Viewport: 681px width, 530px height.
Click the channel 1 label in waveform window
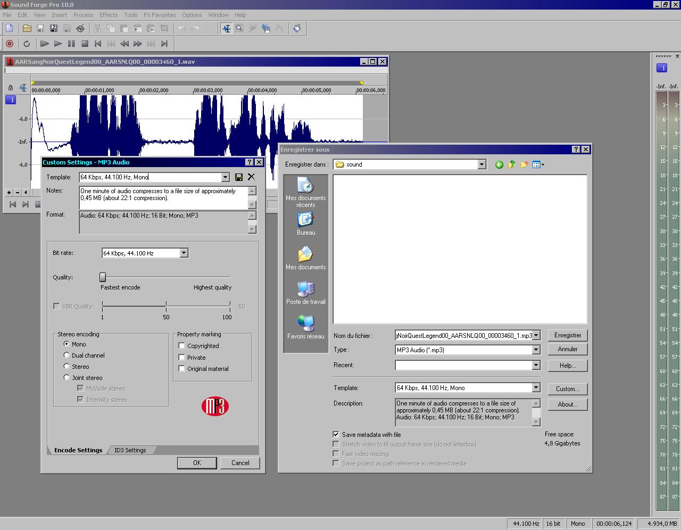point(12,100)
